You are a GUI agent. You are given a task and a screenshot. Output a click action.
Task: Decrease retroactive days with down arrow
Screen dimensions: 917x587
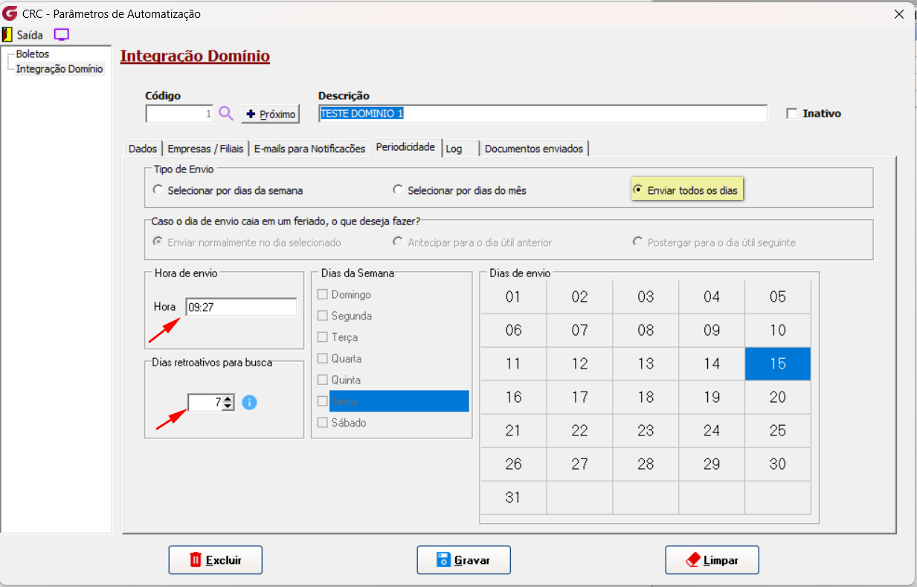228,406
